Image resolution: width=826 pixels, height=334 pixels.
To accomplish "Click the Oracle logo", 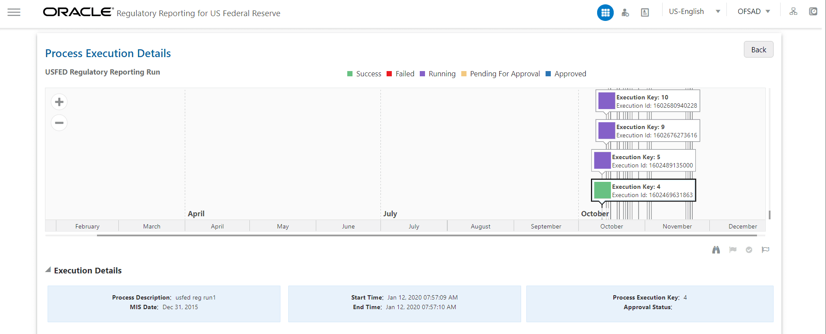I will click(x=78, y=12).
